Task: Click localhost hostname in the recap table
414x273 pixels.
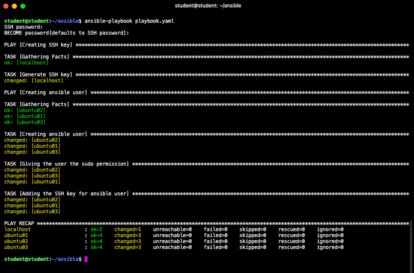Action: point(17,229)
